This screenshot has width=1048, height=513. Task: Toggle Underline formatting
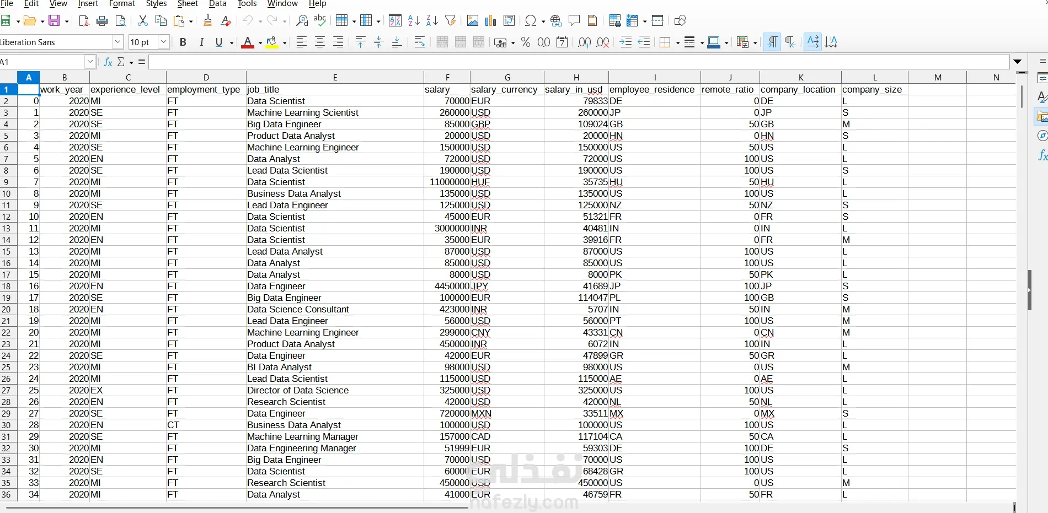tap(219, 42)
